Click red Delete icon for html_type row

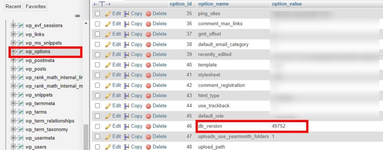[x=148, y=96]
